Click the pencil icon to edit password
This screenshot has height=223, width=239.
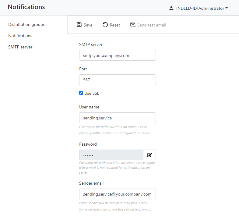[149, 155]
